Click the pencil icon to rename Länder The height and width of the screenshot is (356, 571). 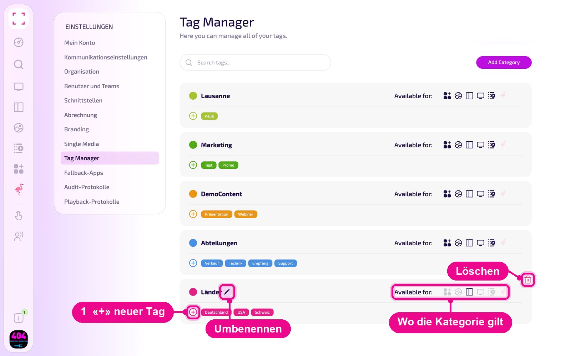[227, 292]
